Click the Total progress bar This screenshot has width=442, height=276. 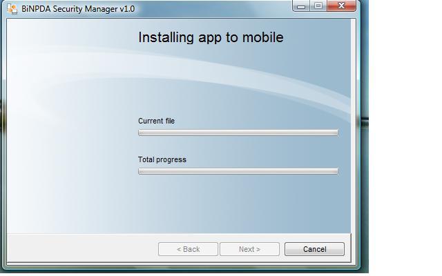click(238, 171)
